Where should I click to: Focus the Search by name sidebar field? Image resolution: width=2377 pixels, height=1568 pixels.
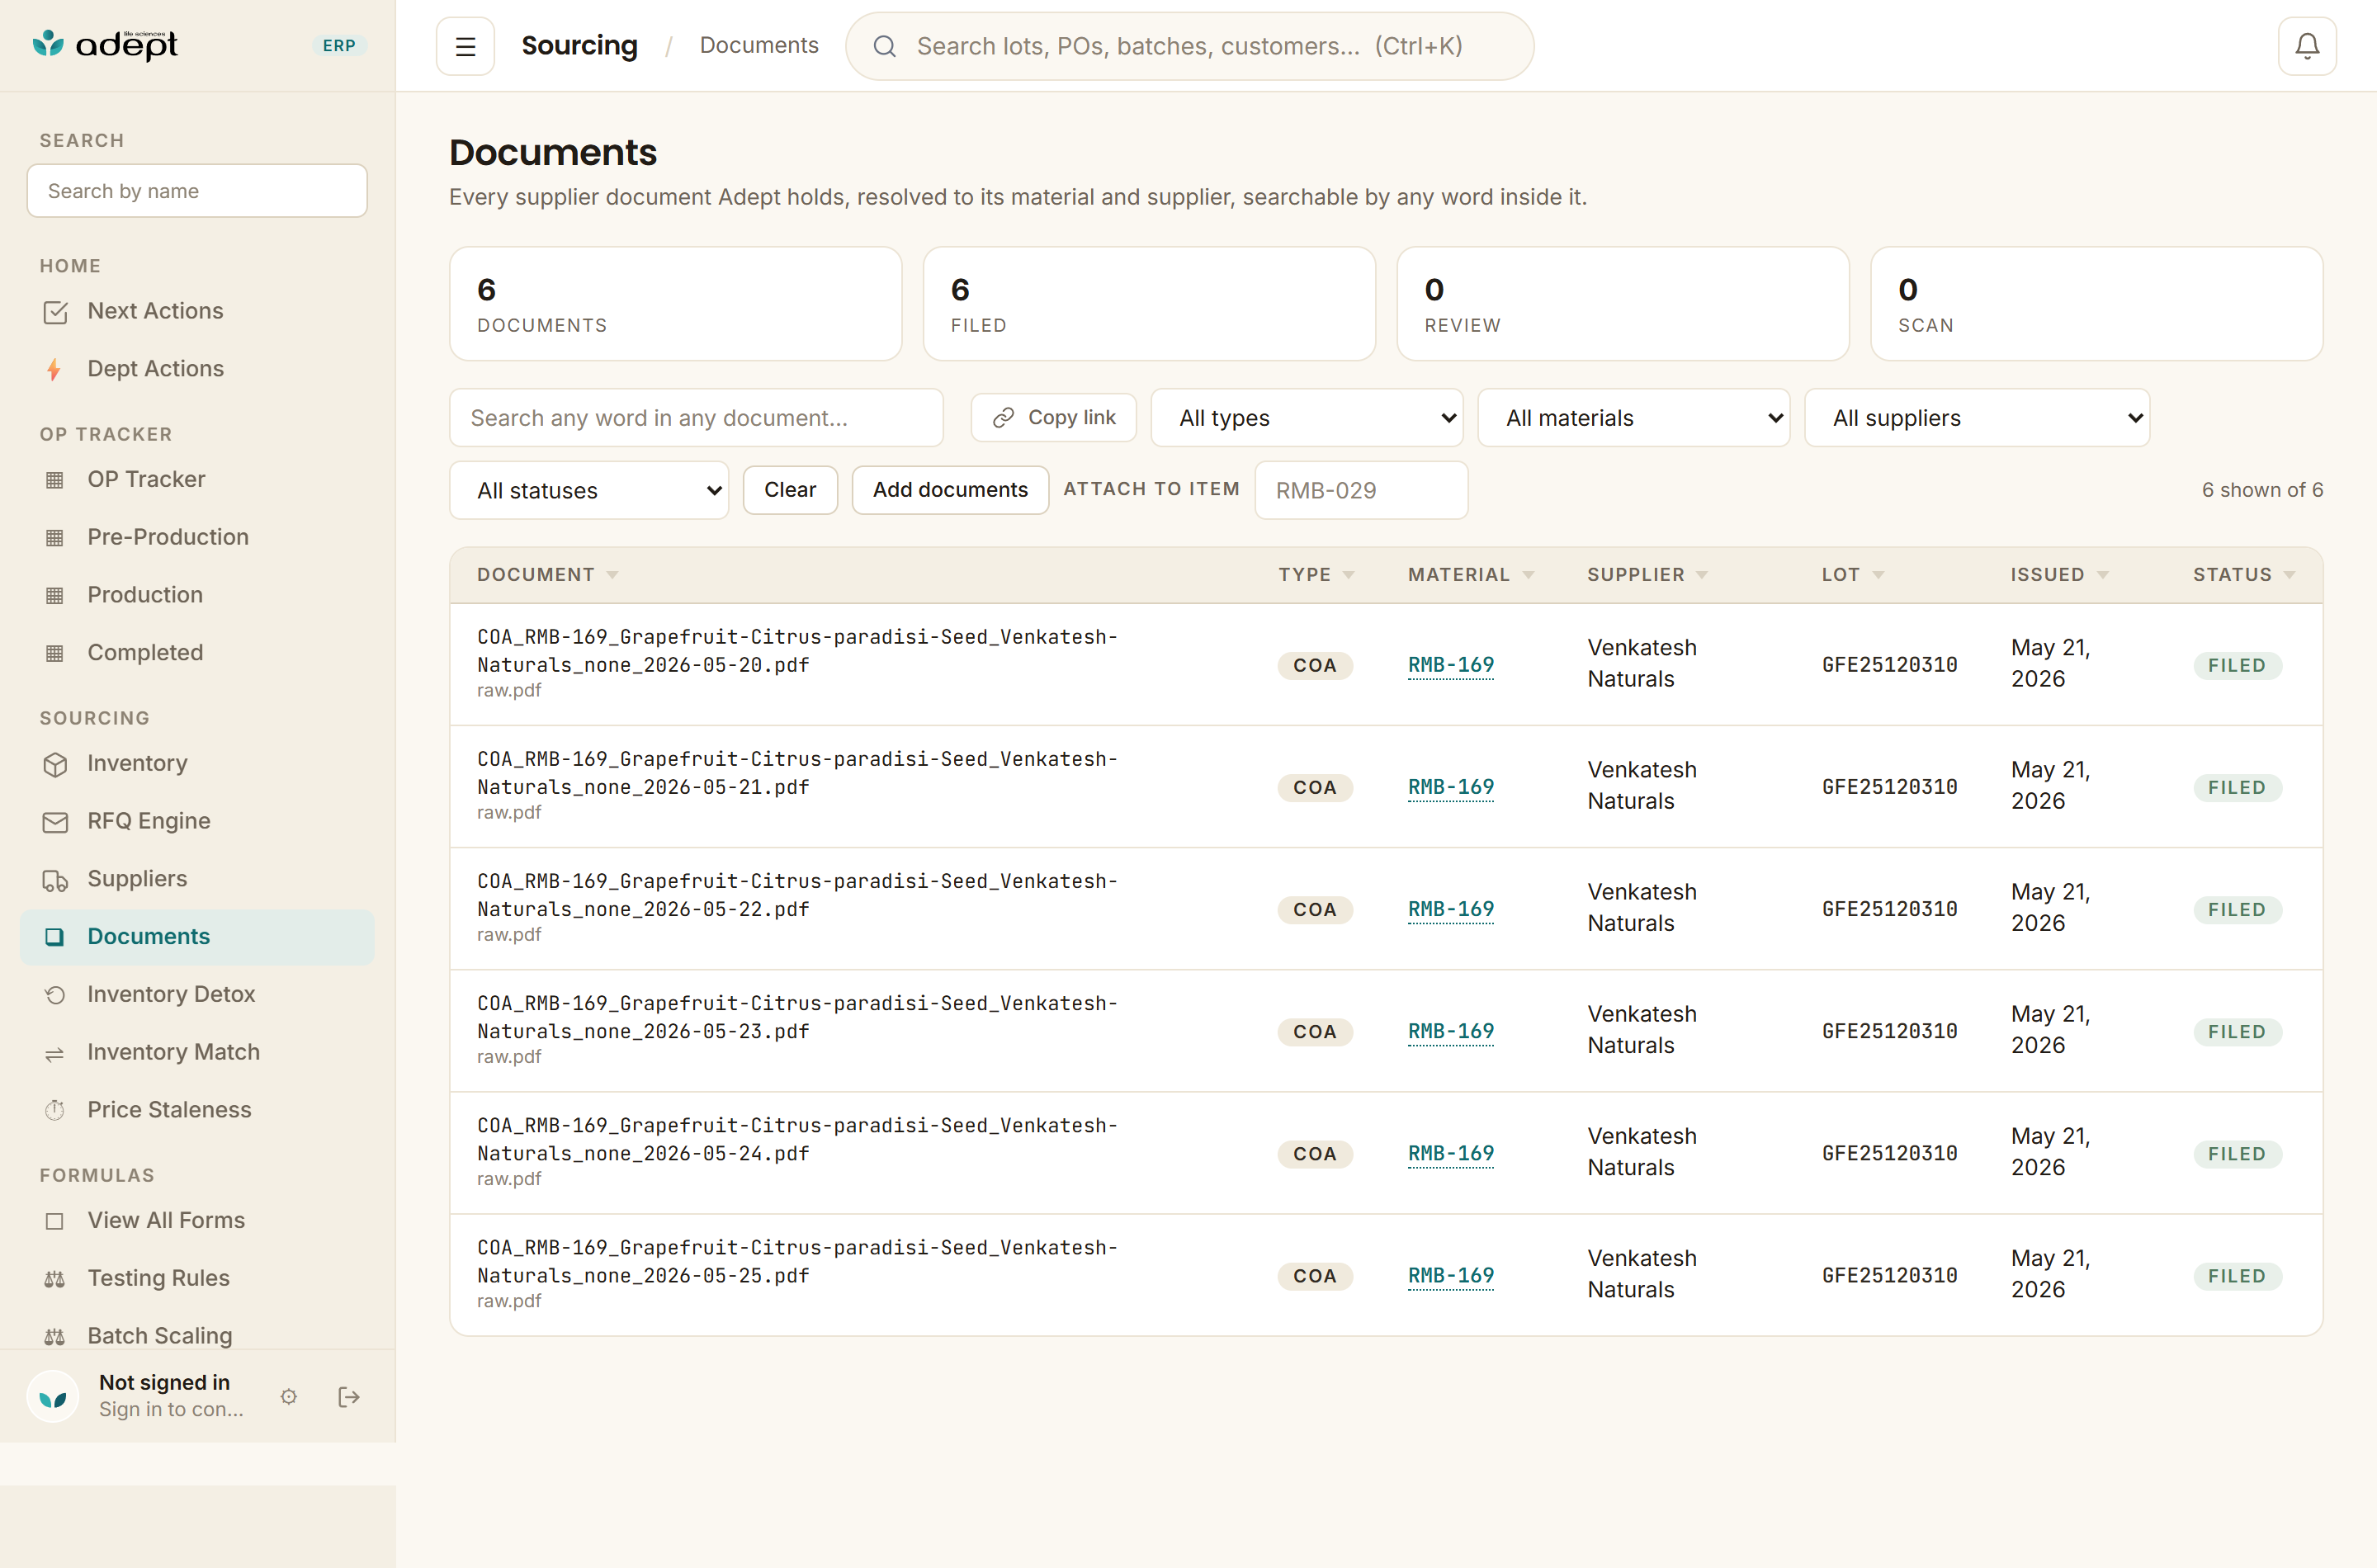coord(197,191)
